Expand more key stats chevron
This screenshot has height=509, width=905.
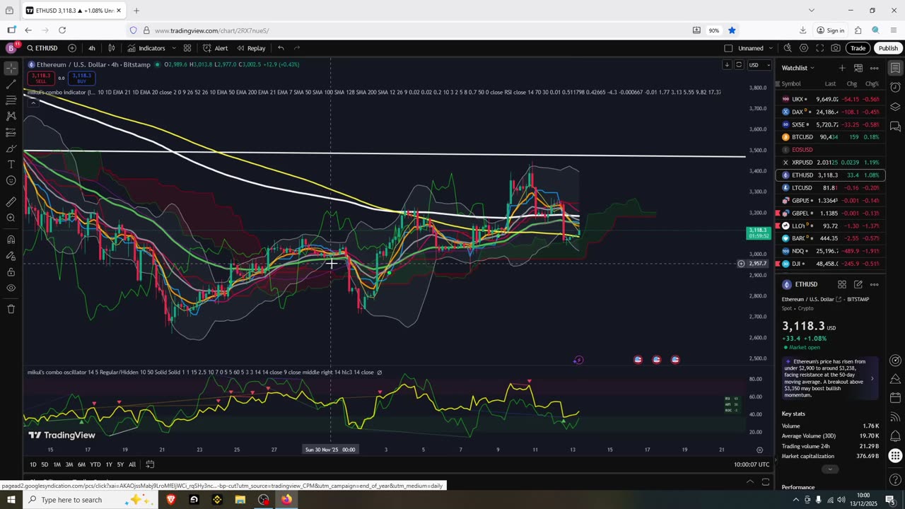830,469
